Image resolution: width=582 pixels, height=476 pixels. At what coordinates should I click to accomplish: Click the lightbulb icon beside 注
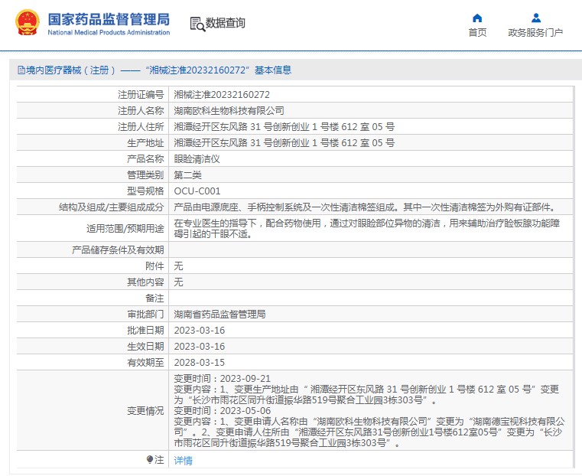(150, 459)
